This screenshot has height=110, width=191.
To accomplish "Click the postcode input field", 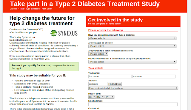I will coord(98,84).
